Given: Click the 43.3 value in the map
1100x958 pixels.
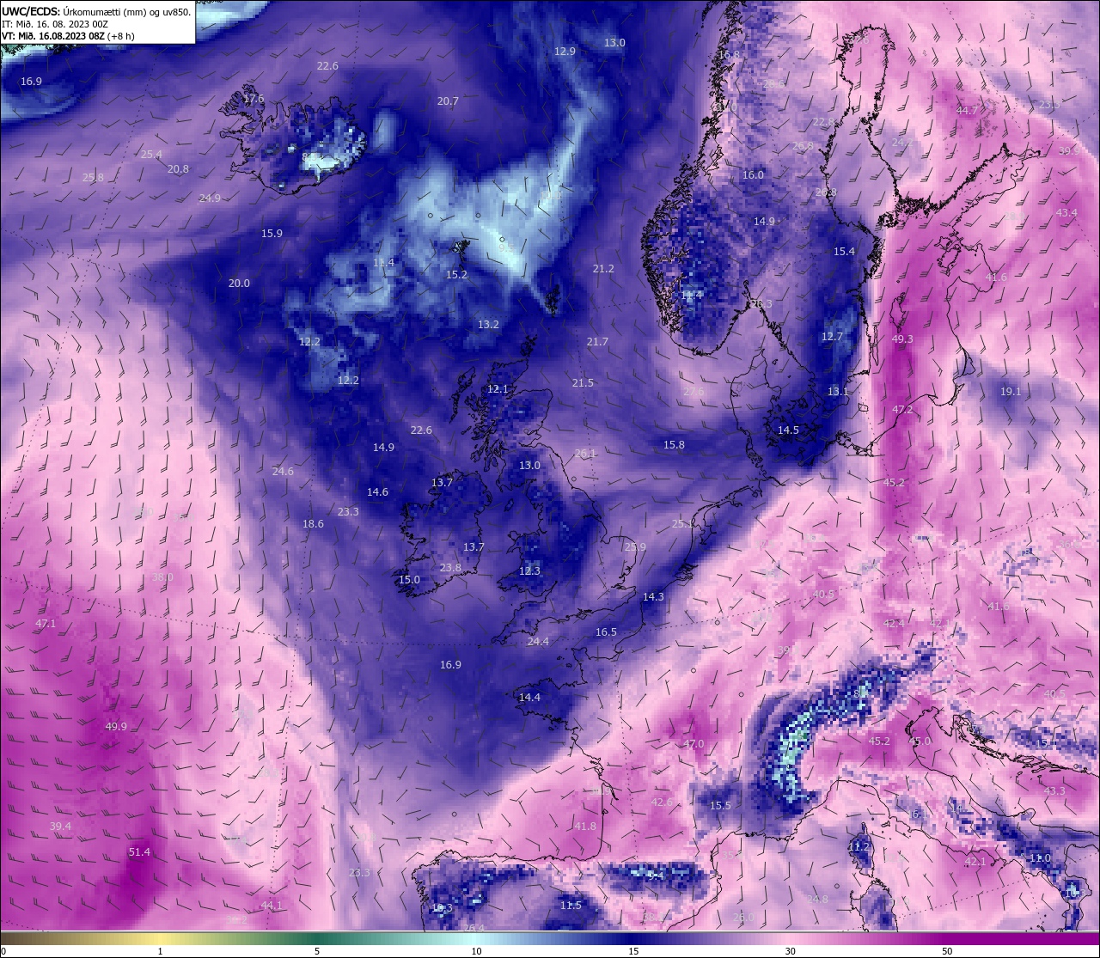Looking at the screenshot, I should (x=1054, y=791).
